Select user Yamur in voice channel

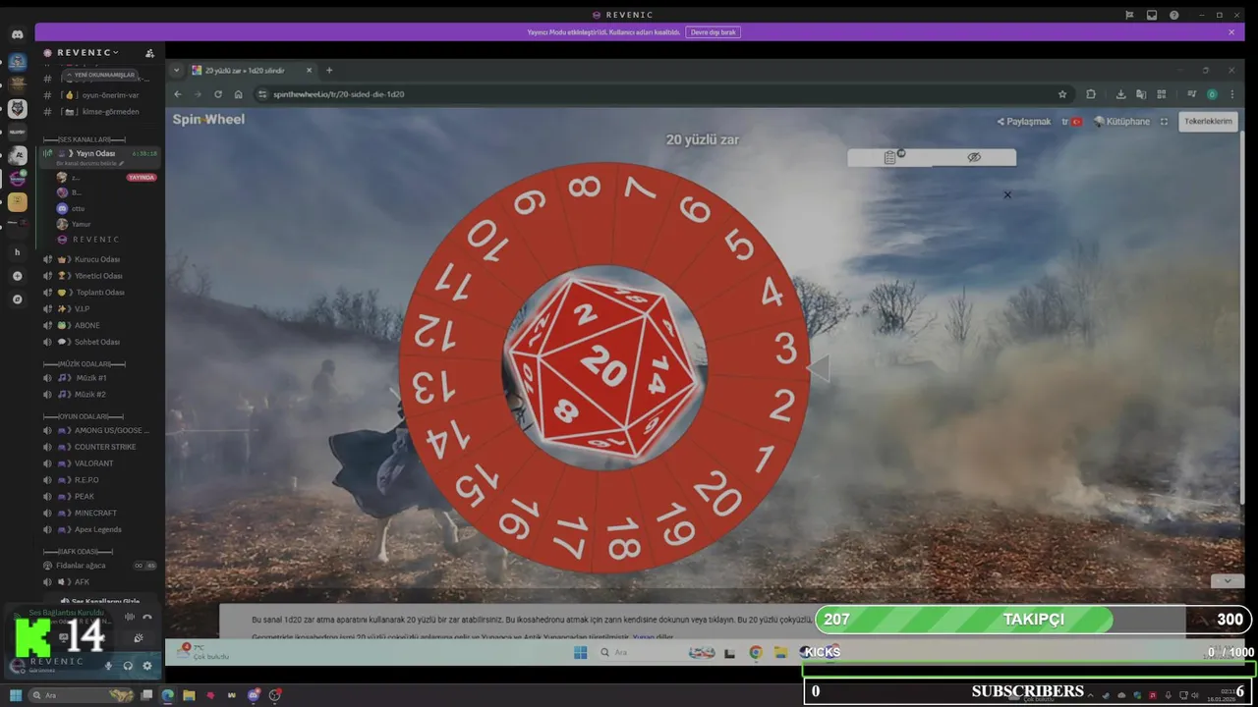point(81,225)
